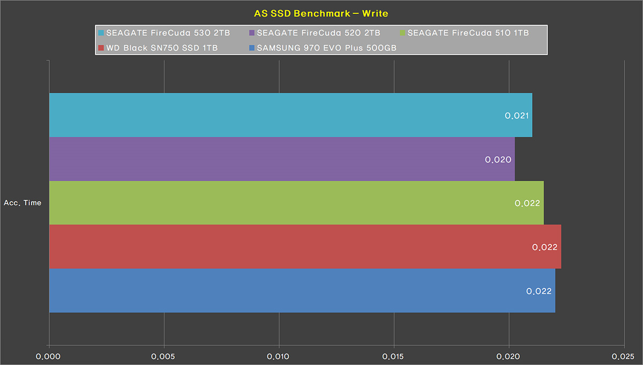The width and height of the screenshot is (643, 365).
Task: Click the 0.020 axis tick label
Action: point(509,356)
